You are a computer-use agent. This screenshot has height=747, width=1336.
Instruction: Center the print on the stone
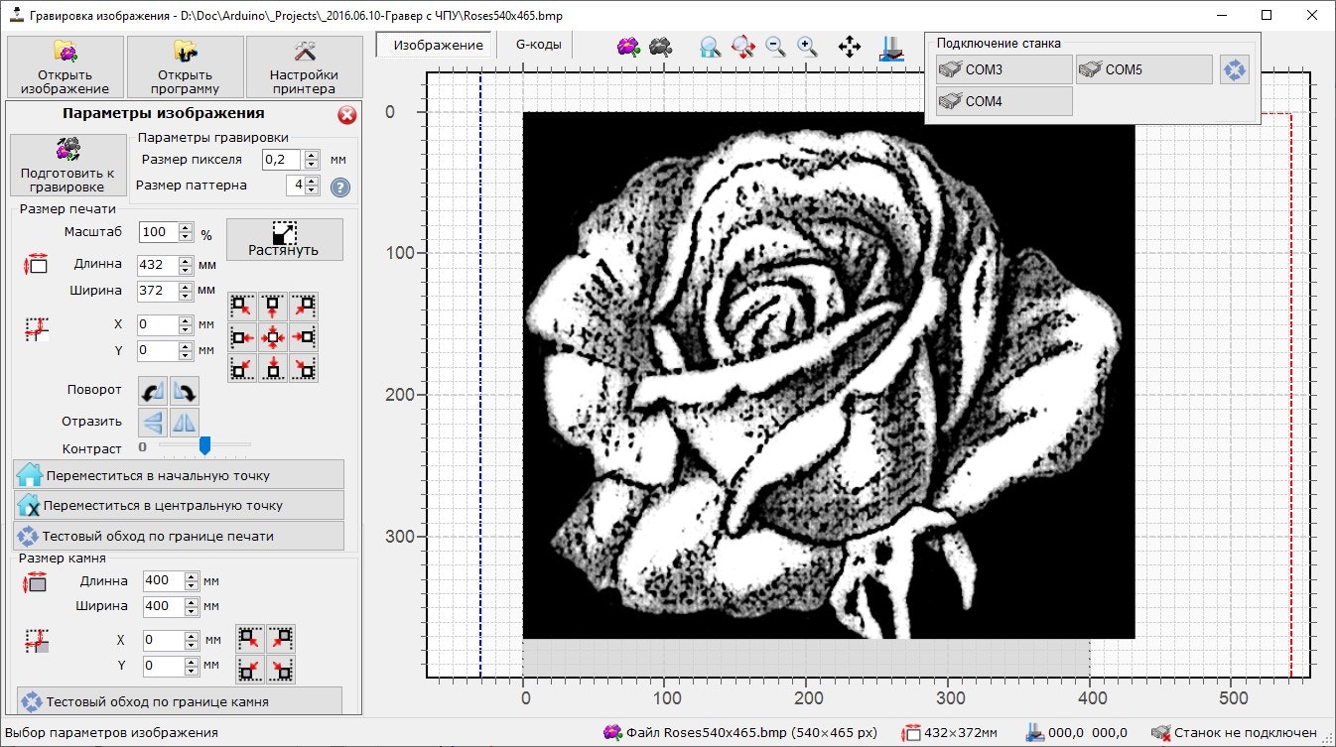[x=273, y=337]
